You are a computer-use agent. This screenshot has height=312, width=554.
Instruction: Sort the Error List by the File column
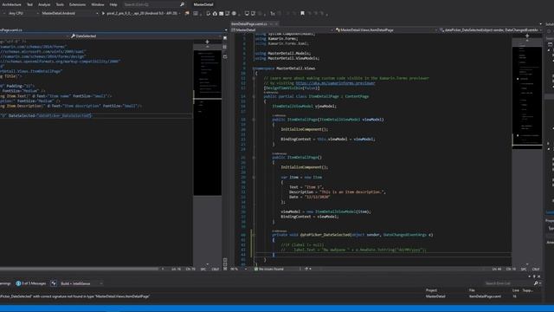pyautogui.click(x=472, y=290)
